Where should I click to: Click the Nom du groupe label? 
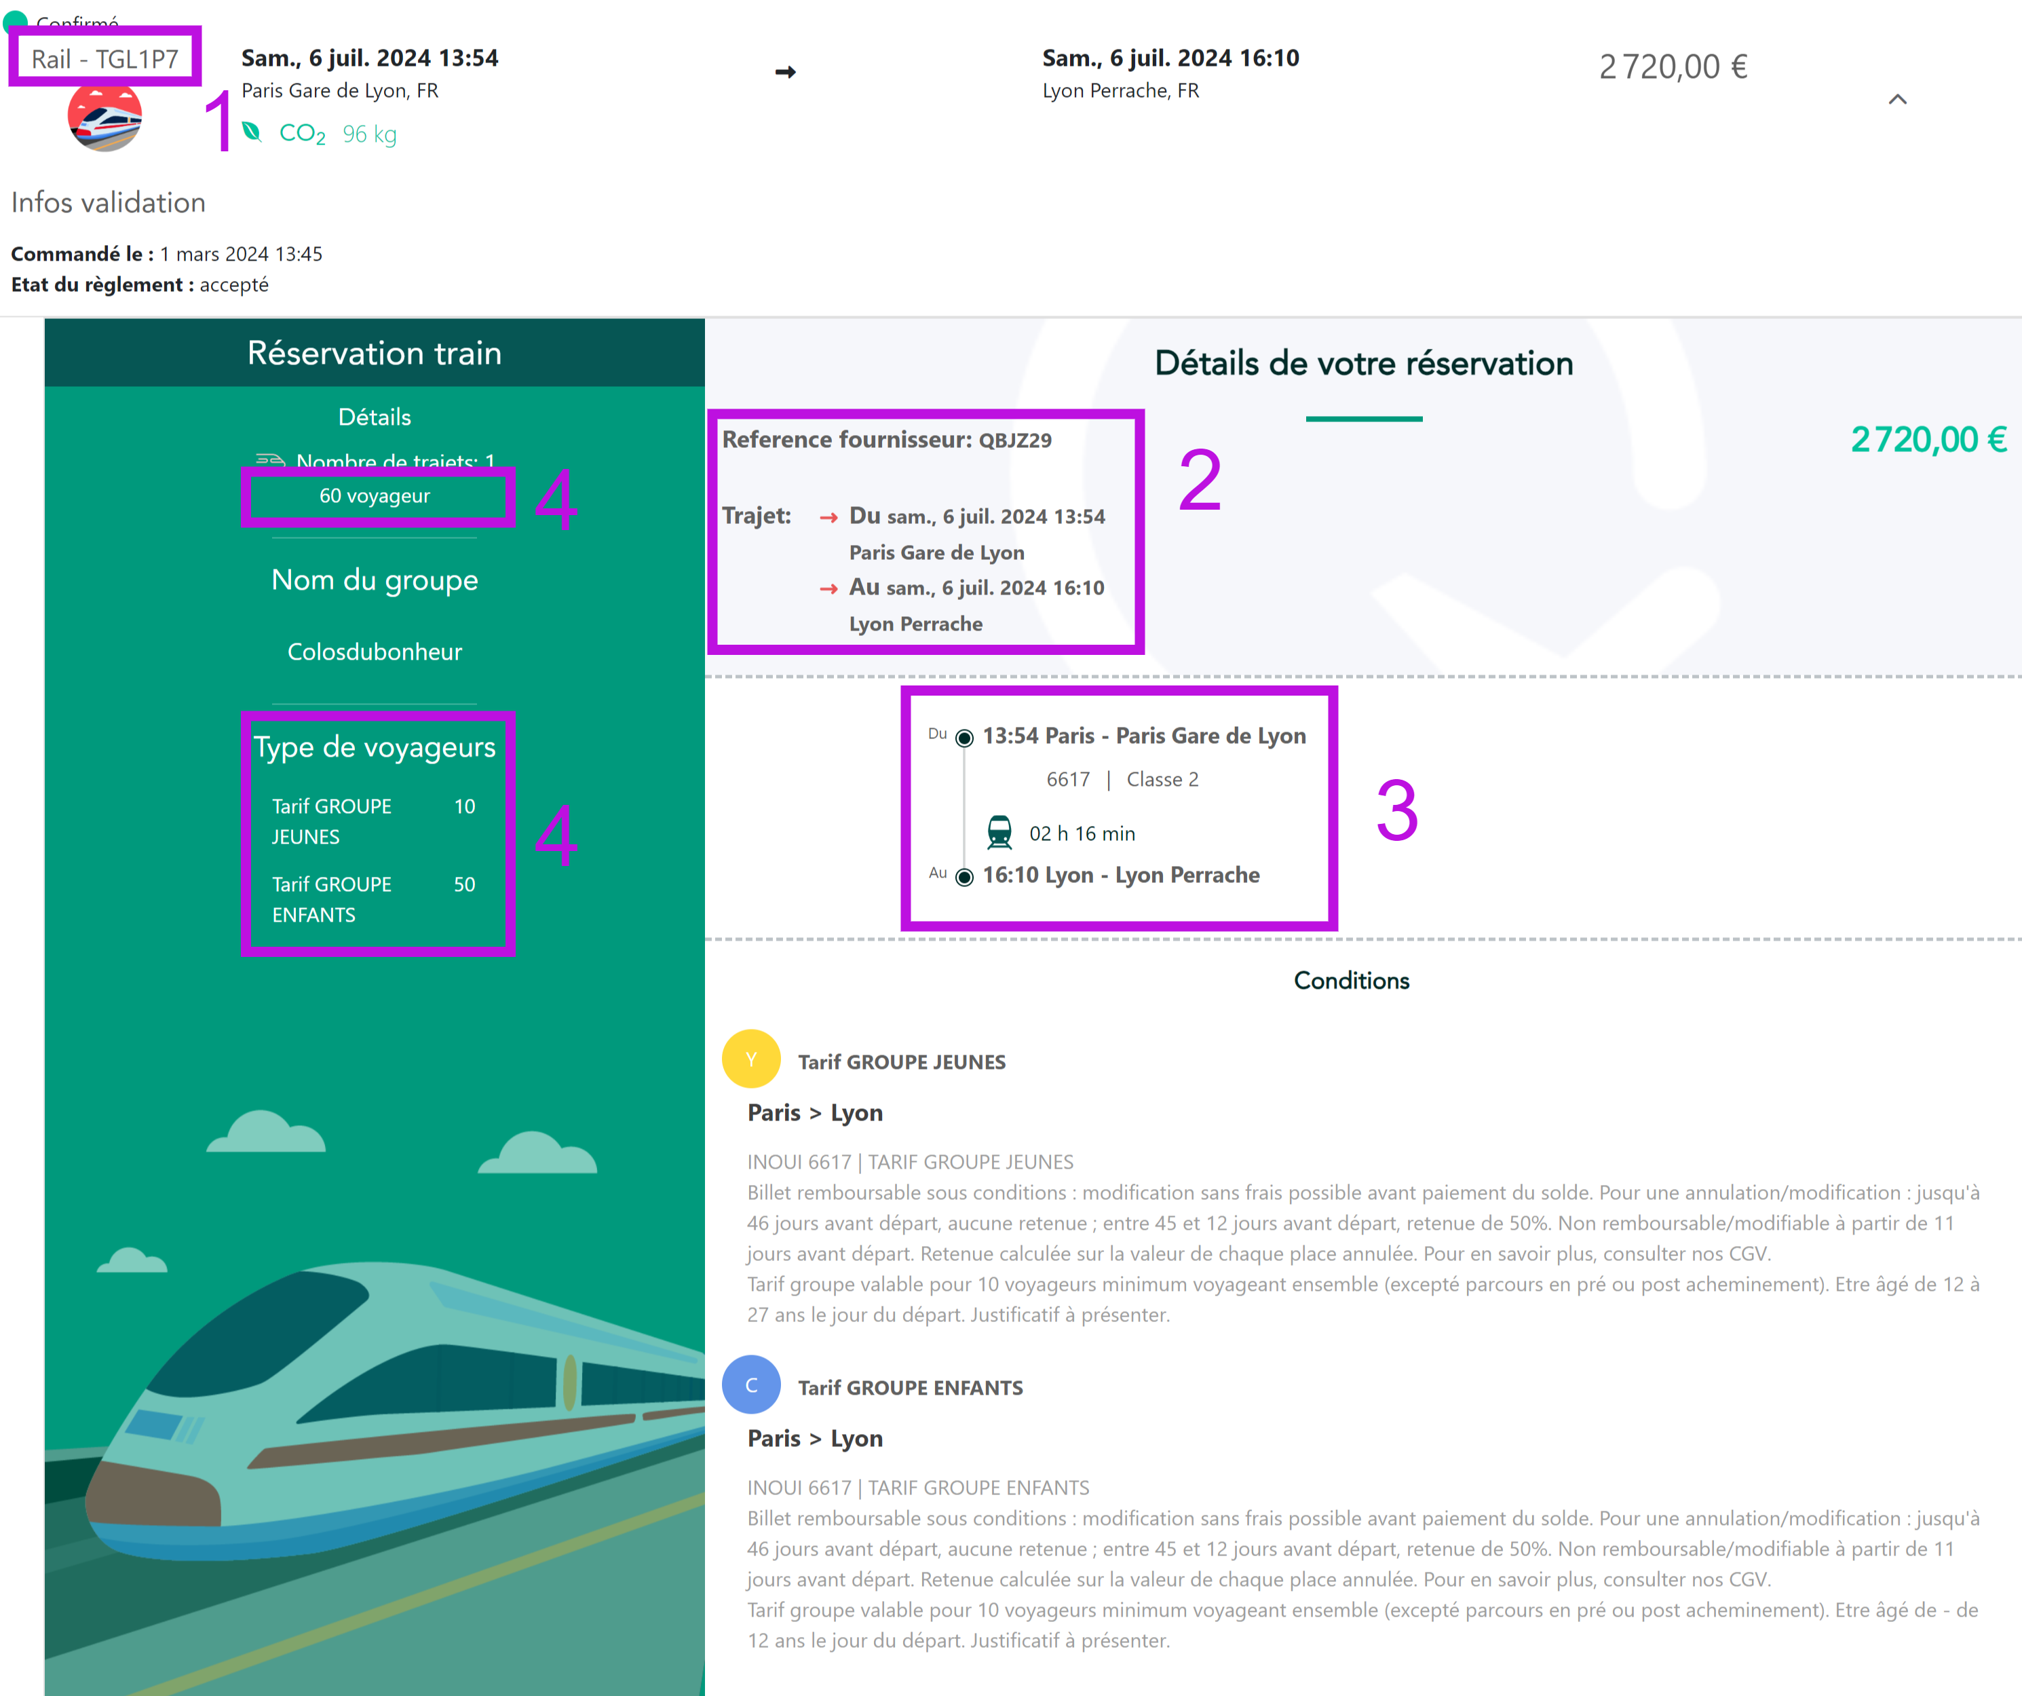[375, 580]
